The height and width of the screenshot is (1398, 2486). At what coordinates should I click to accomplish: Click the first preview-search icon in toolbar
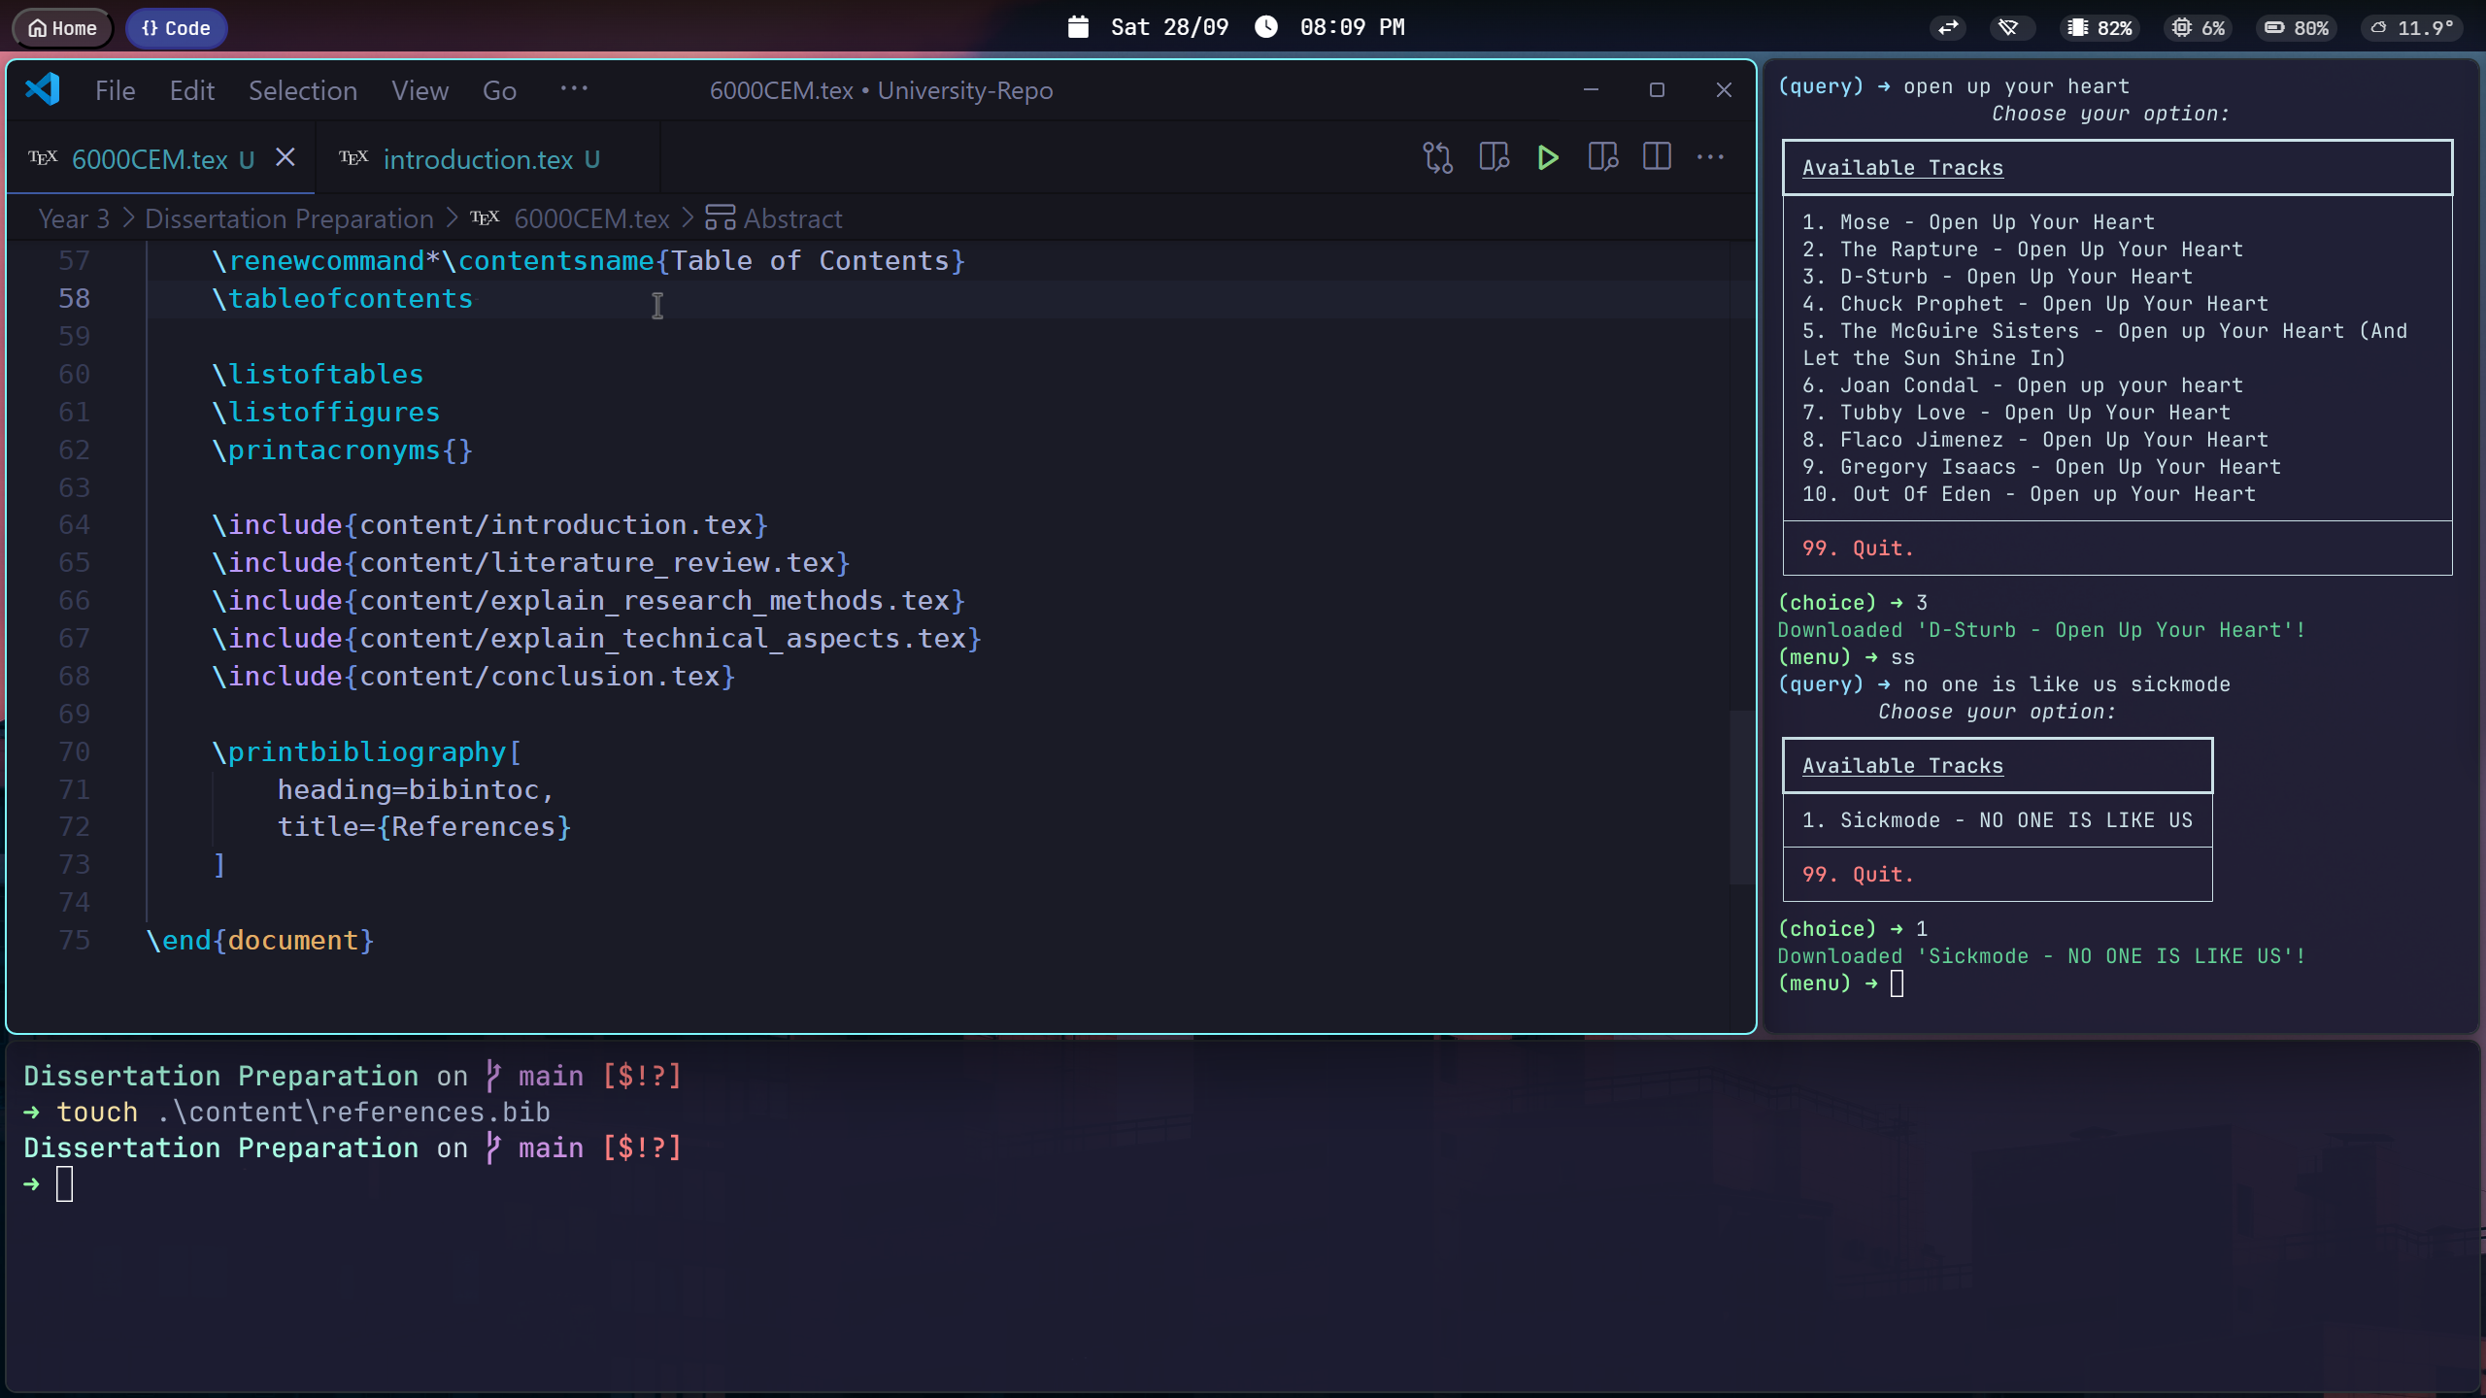(1494, 157)
